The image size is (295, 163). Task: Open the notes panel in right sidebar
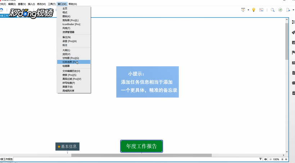[293, 73]
